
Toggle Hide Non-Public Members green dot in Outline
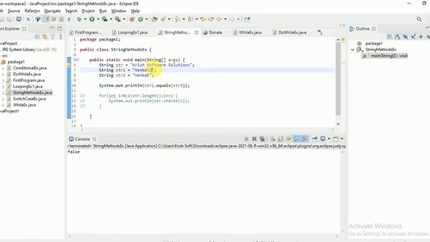(421, 37)
